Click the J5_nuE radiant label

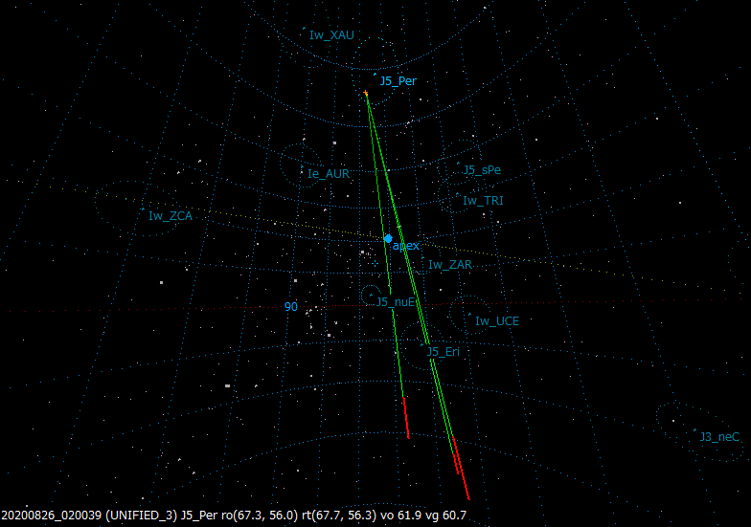(x=395, y=302)
